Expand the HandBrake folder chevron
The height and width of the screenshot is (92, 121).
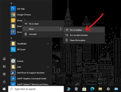[x=48, y=44]
